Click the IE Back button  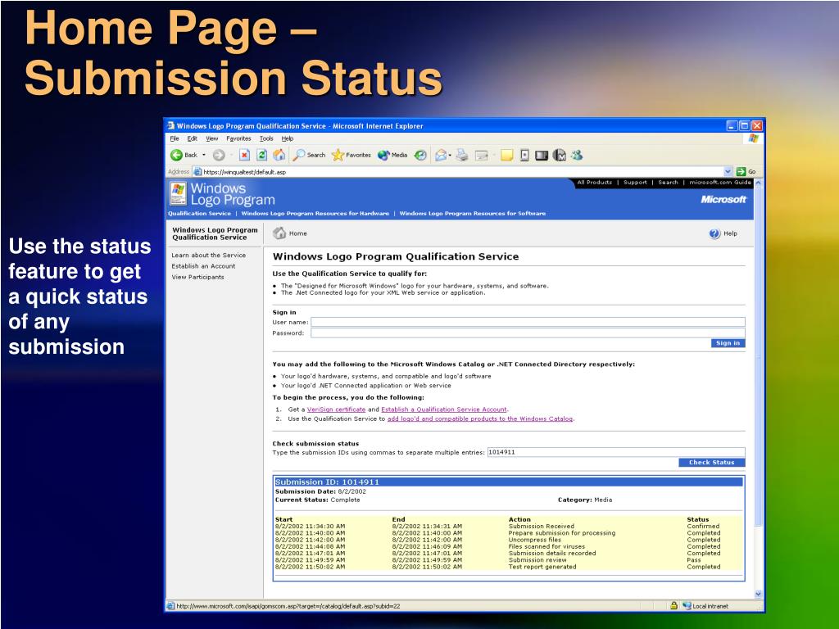184,155
